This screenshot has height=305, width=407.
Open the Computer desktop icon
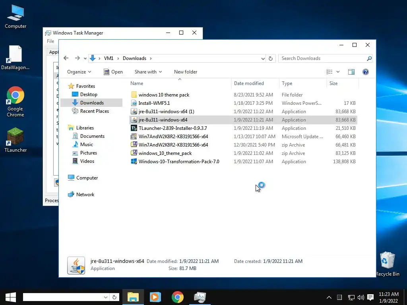click(x=16, y=17)
